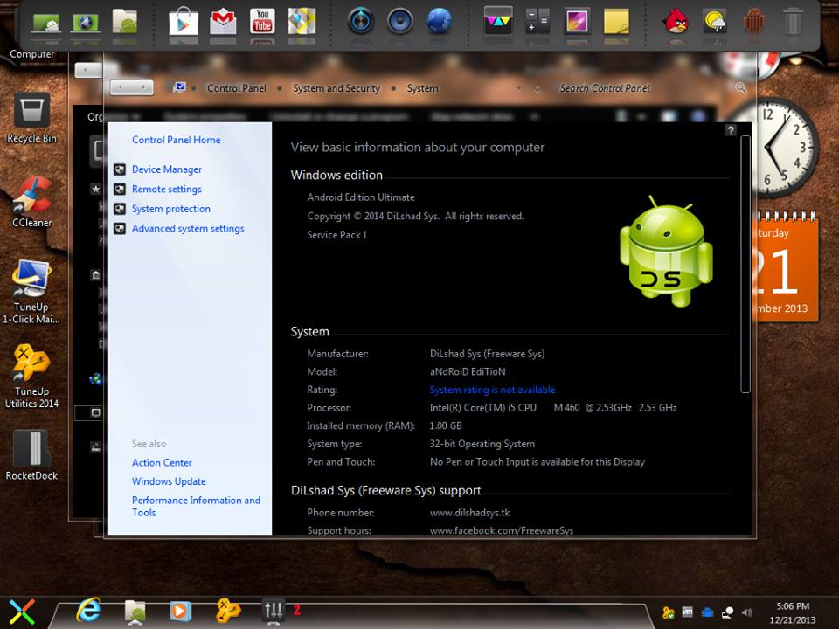The height and width of the screenshot is (629, 839).
Task: Open TuneUp Utilities 2014 desktop shortcut
Action: (x=31, y=377)
